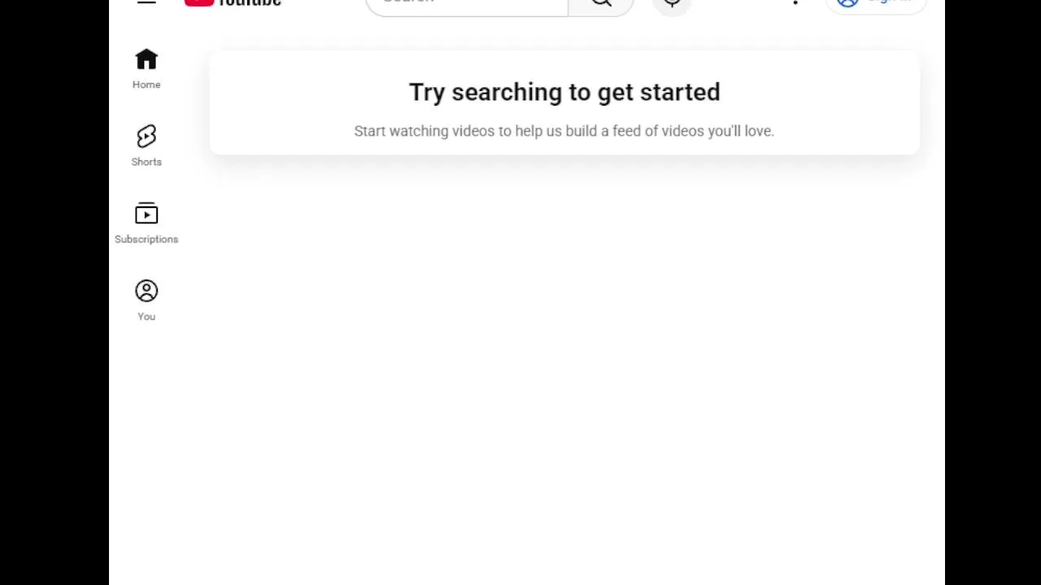Click the 'Try searching to get started' heading
The image size is (1041, 585).
[564, 92]
